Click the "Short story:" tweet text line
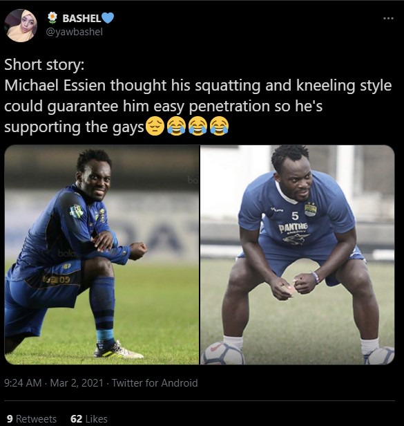 click(44, 65)
